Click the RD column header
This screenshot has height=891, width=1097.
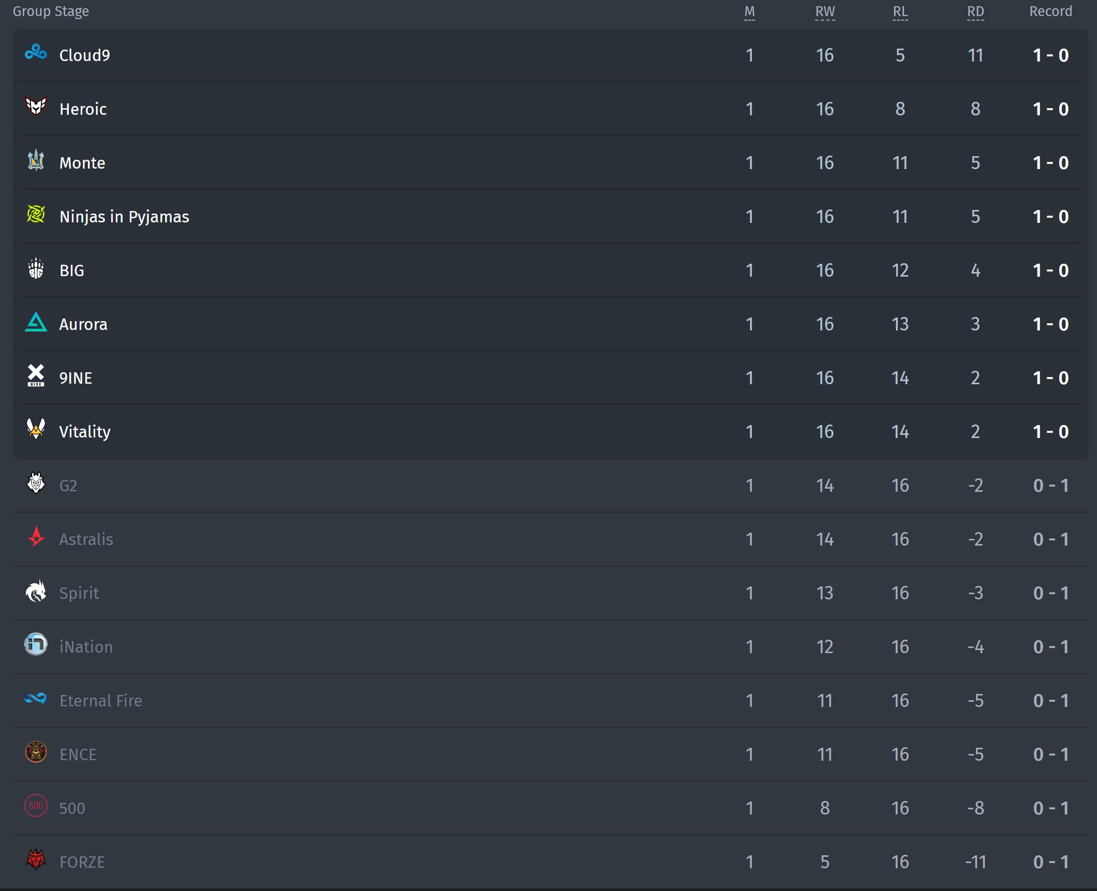tap(975, 12)
